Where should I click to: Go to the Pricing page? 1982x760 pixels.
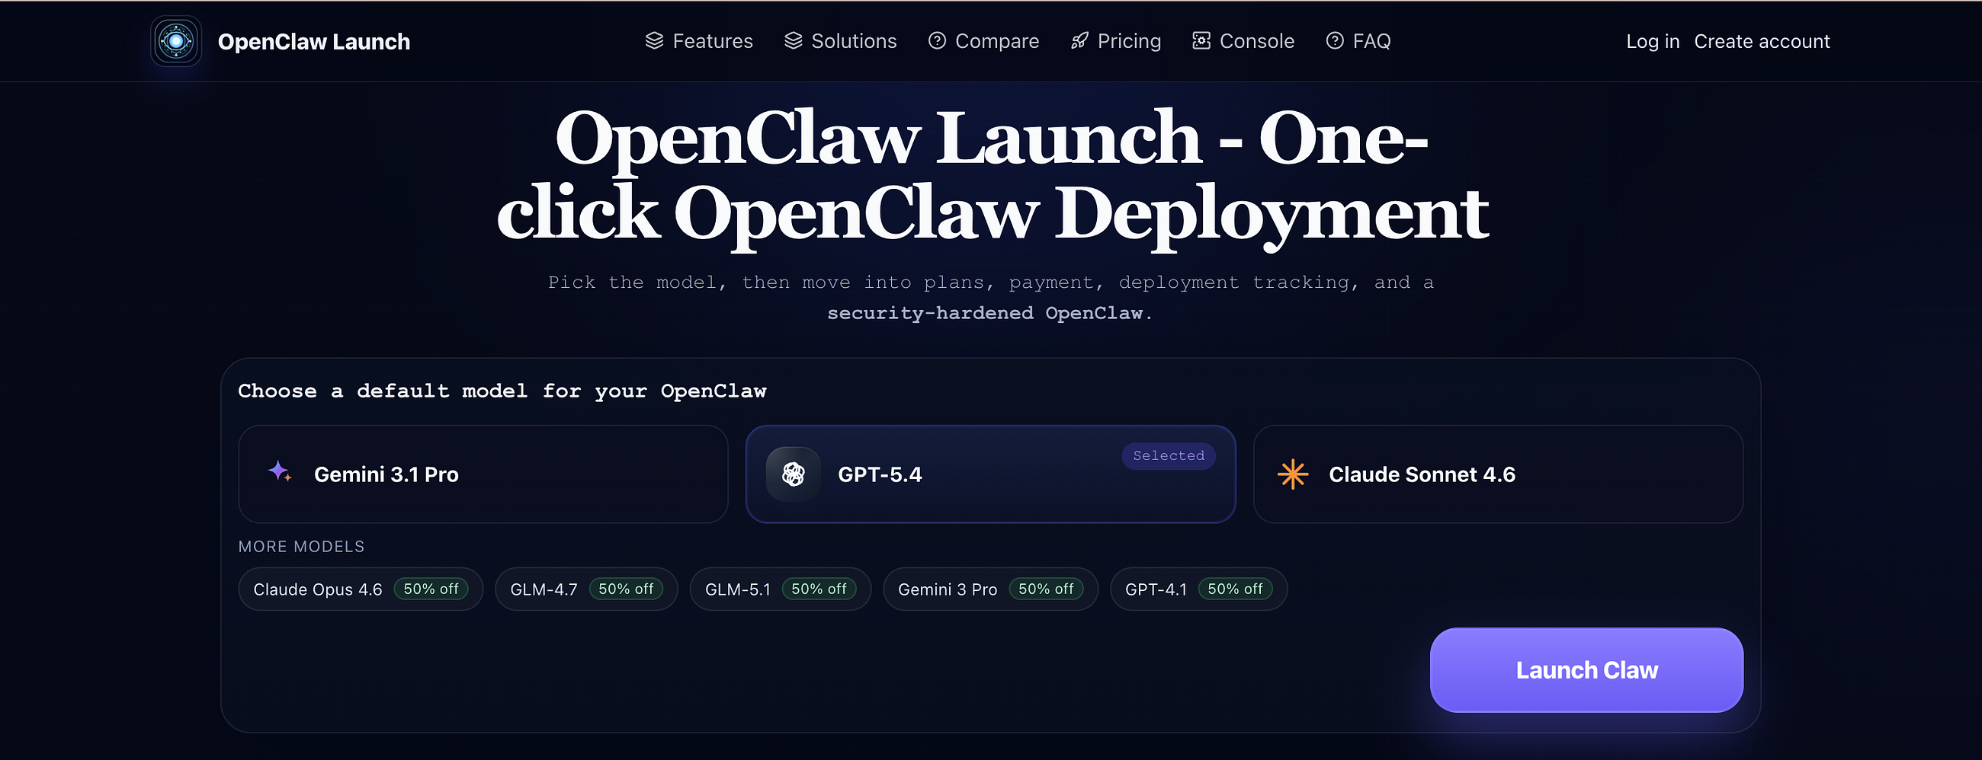click(x=1116, y=40)
